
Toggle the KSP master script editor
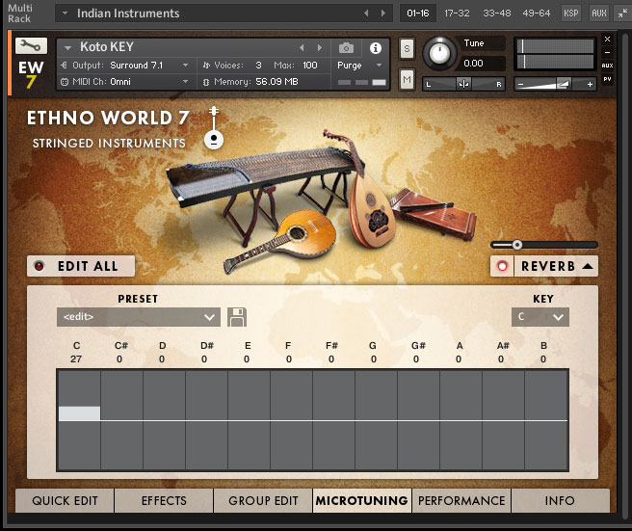(x=570, y=13)
